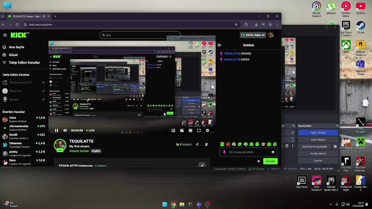Undock the Kontroller panel in OBS

(337, 126)
